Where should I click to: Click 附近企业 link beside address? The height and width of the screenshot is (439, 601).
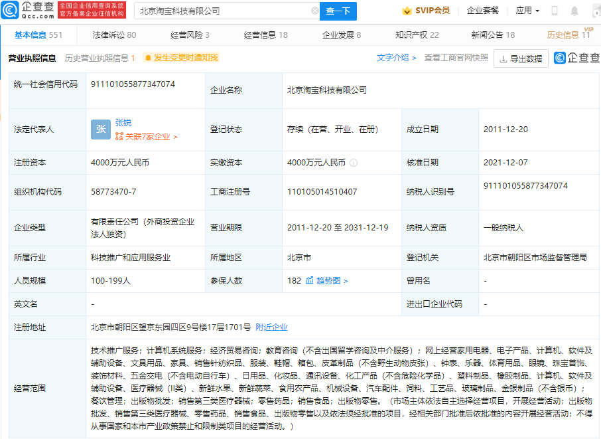[271, 327]
